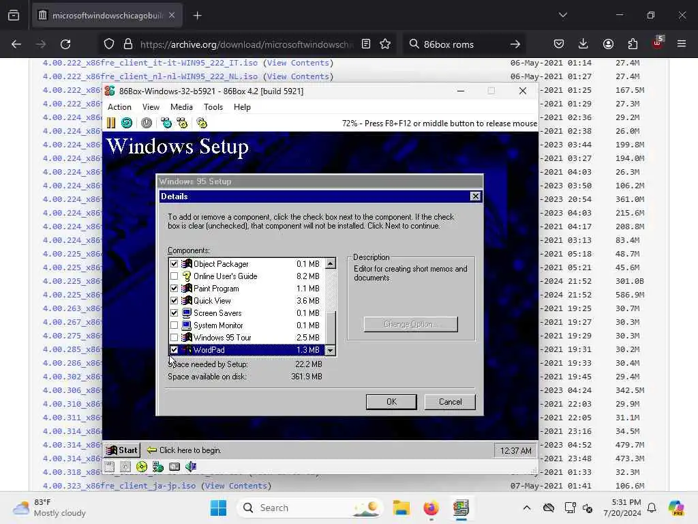Open 86Box Help menu
This screenshot has width=698, height=524.
click(x=242, y=107)
